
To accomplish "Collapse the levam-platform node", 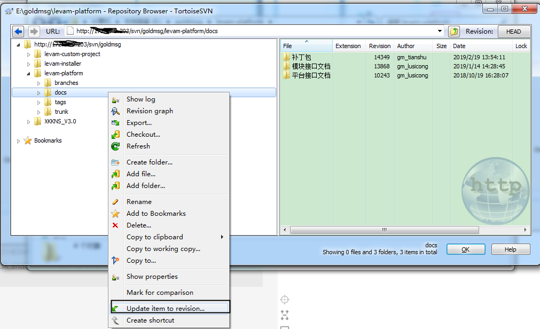I will pos(29,73).
